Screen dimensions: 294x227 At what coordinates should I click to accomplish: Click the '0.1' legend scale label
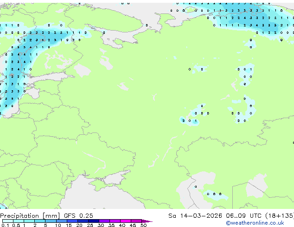[x=5, y=225]
